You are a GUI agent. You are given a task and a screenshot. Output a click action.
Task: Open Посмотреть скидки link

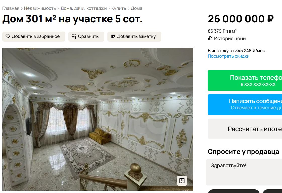pos(228,56)
